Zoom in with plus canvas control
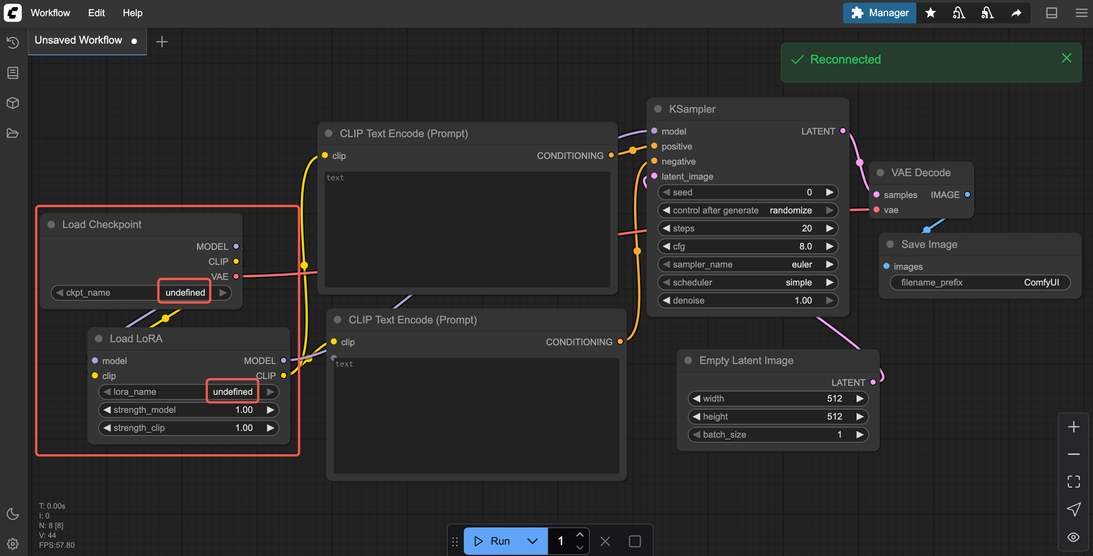Image resolution: width=1093 pixels, height=556 pixels. click(1073, 427)
